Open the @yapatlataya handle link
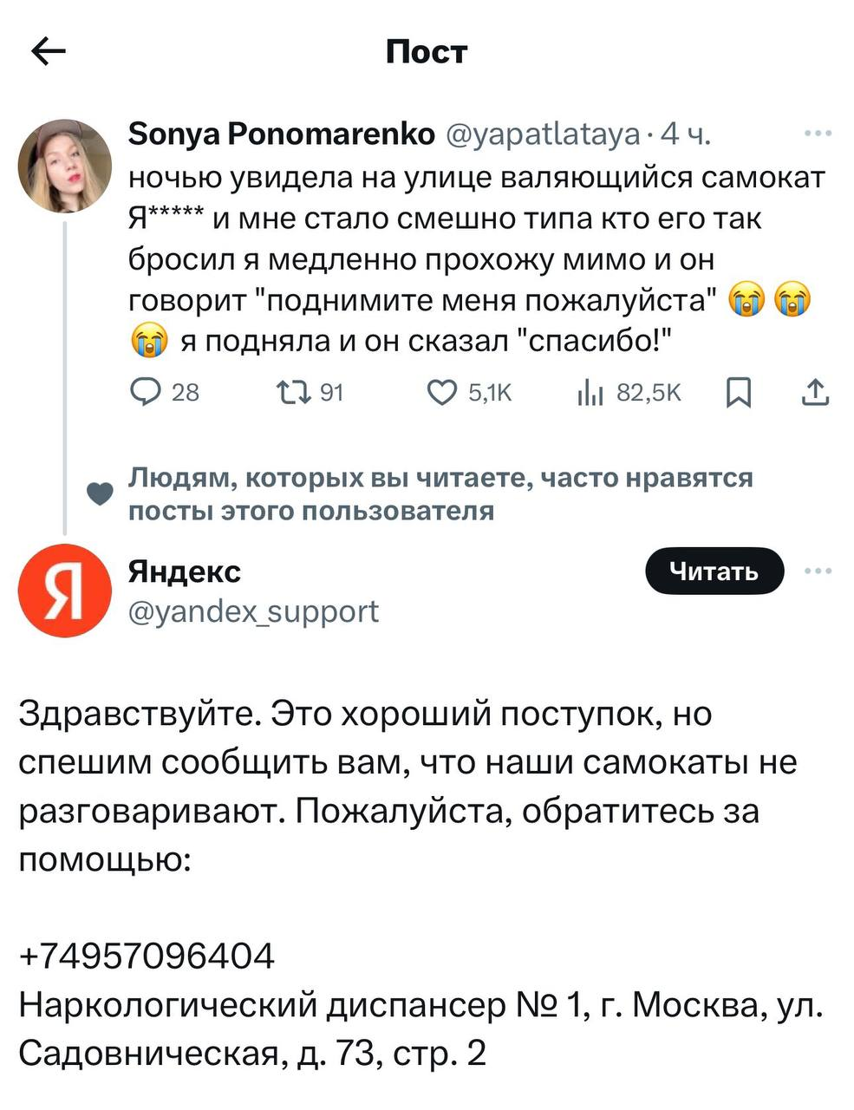The width and height of the screenshot is (854, 1110). click(544, 134)
